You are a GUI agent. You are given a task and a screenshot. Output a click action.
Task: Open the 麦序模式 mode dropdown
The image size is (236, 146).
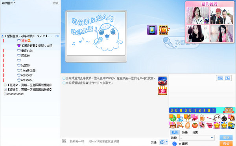tap(8, 3)
